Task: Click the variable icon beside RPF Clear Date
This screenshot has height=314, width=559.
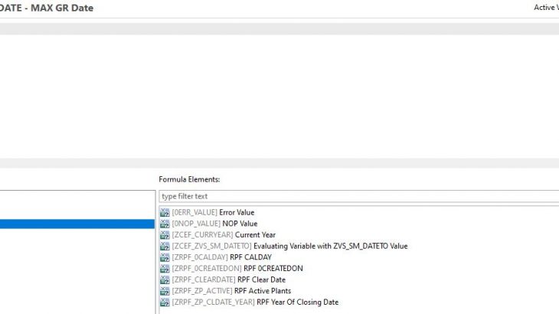Action: [165, 280]
